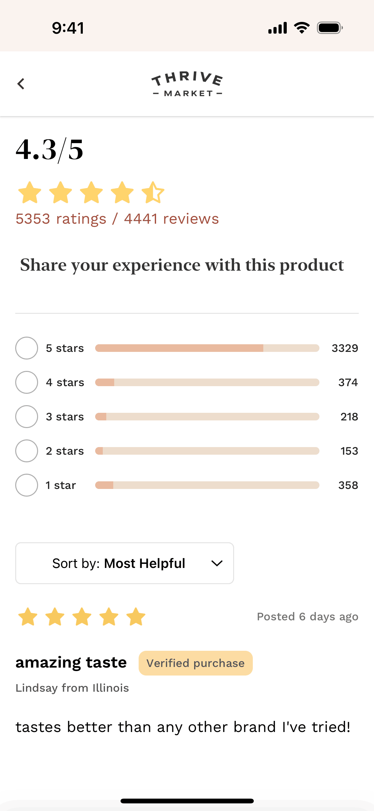The width and height of the screenshot is (374, 811).
Task: Click the 2 stars rating bar
Action: pyautogui.click(x=207, y=451)
